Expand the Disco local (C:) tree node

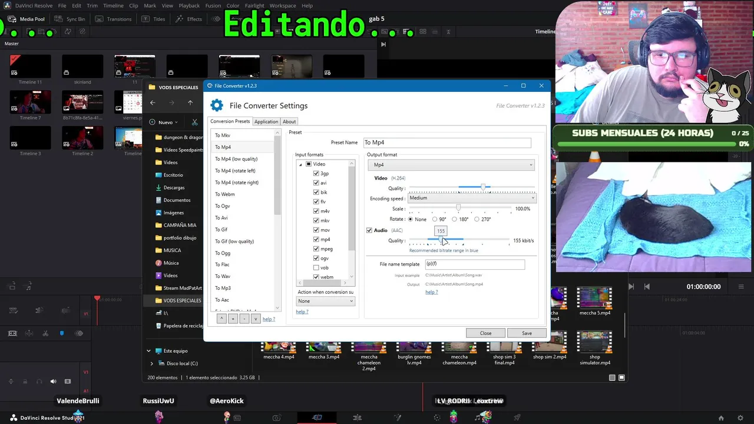click(152, 363)
